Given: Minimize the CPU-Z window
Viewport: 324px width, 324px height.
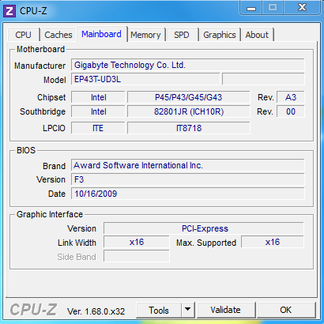Looking at the screenshot, I should (x=251, y=8).
